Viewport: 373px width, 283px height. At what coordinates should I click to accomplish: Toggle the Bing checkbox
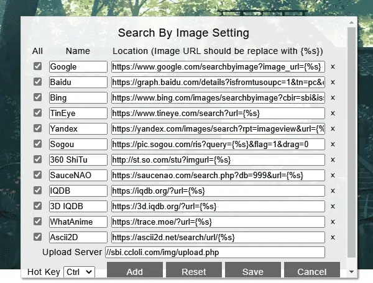coord(37,97)
